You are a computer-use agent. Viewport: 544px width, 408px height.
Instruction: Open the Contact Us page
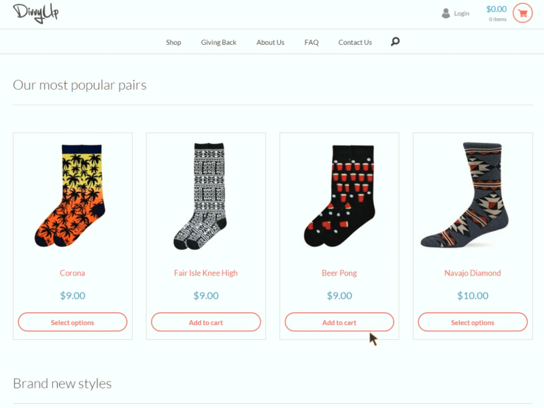click(x=355, y=42)
